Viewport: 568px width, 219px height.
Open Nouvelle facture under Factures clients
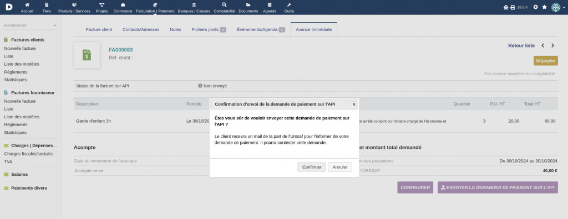click(x=20, y=49)
